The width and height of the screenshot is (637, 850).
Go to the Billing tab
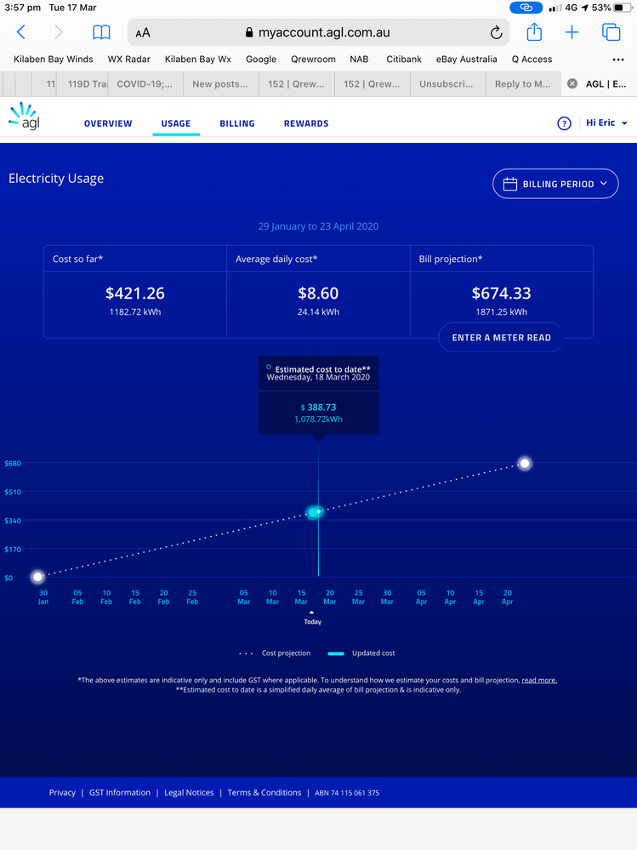click(237, 123)
